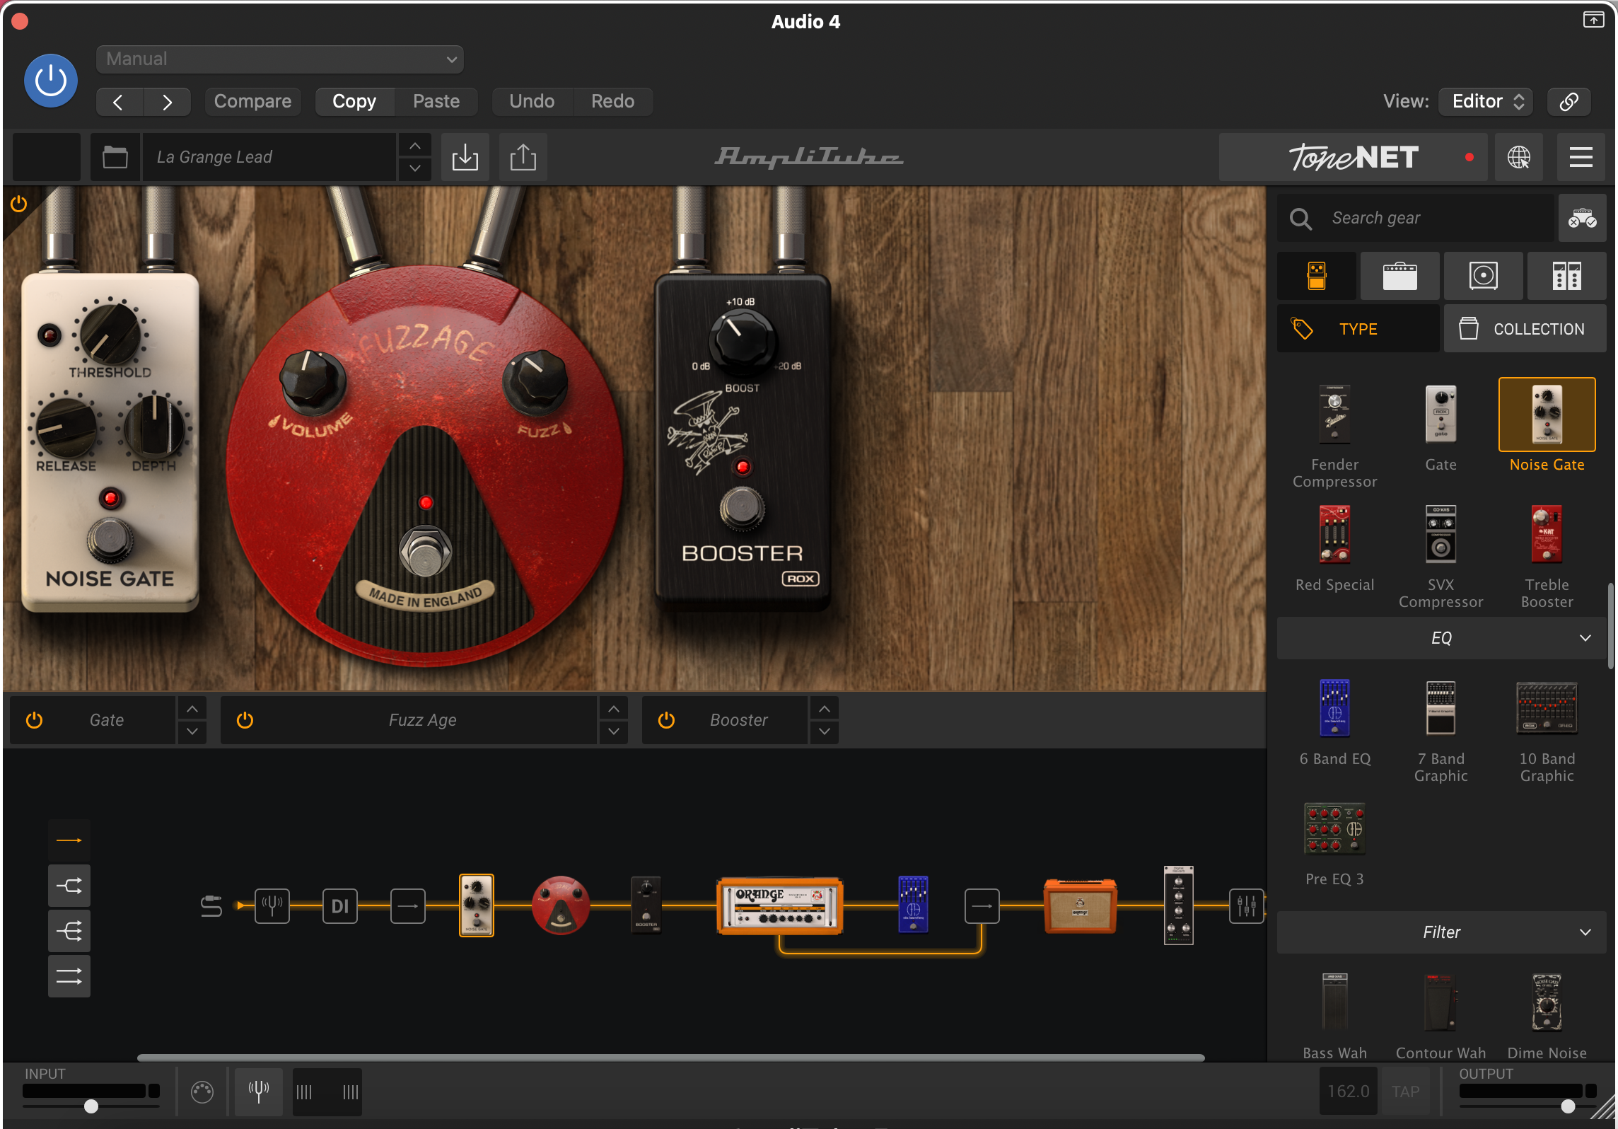Collapse the EQ category section
1618x1129 pixels.
[x=1441, y=638]
